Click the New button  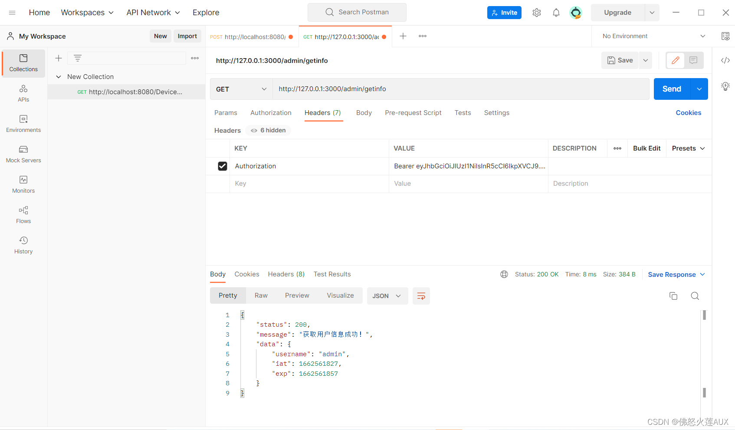161,36
